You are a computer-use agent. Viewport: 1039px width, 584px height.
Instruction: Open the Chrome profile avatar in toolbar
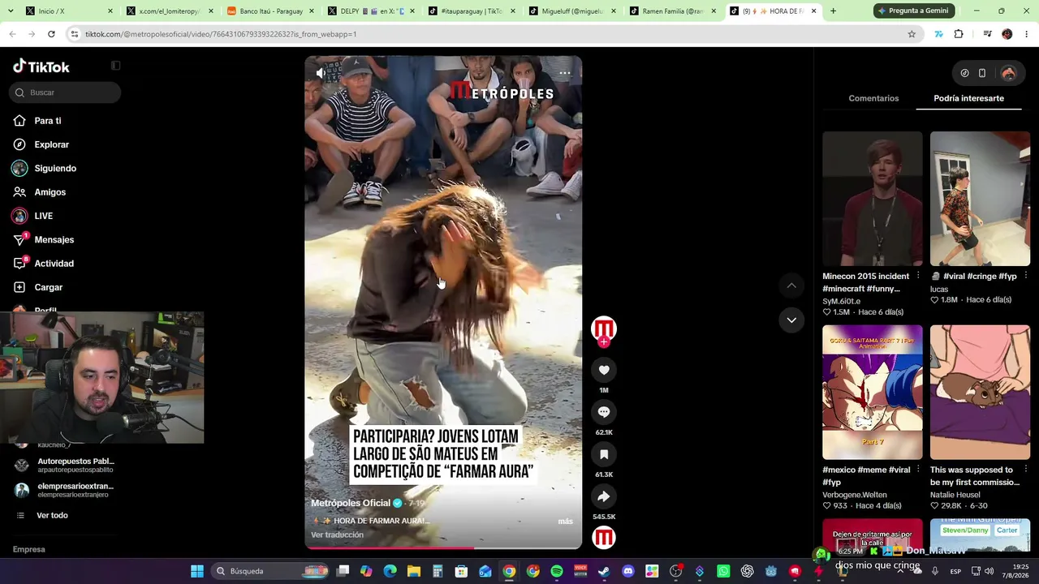tap(1007, 34)
